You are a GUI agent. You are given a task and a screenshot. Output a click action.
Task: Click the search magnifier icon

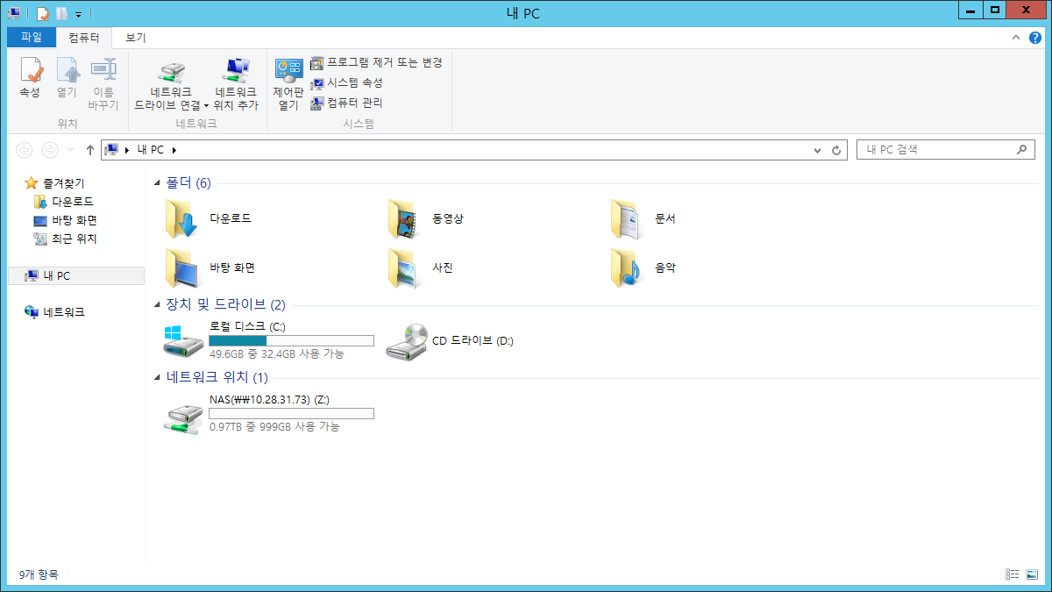coord(1022,150)
